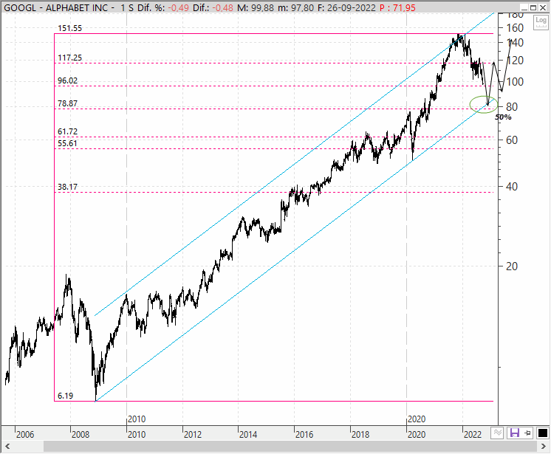
Task: Click the 60 price axis label
Action: [x=512, y=140]
